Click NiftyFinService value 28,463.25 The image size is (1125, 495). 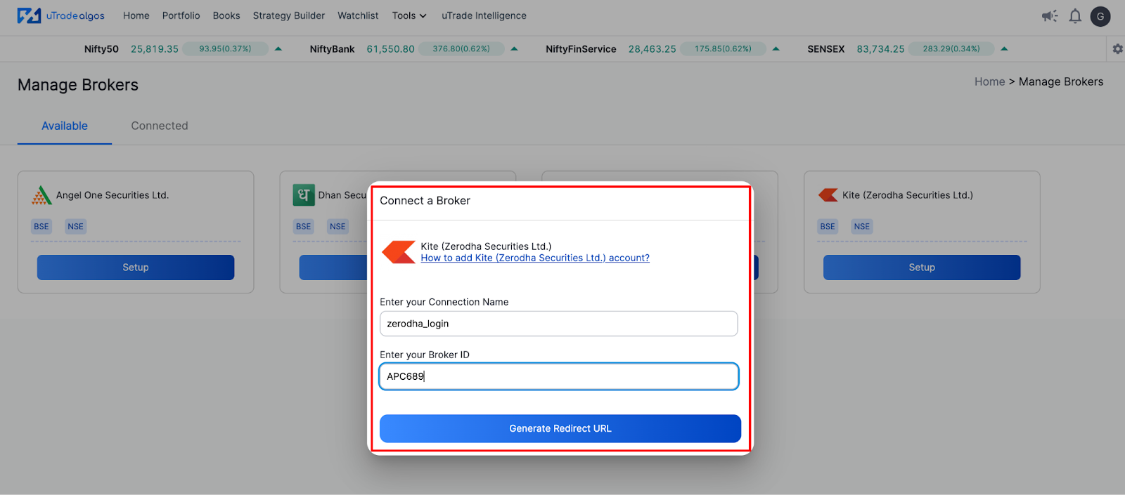point(652,49)
